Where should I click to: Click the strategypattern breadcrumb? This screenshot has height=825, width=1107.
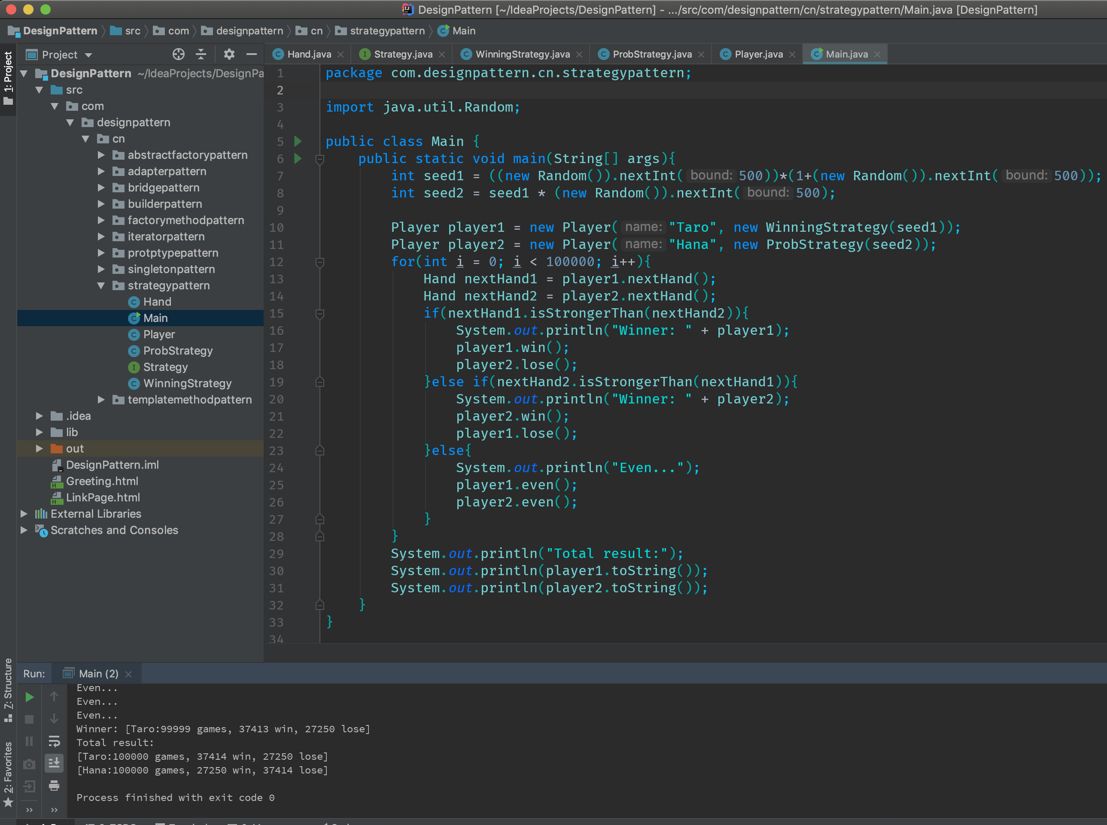[380, 31]
